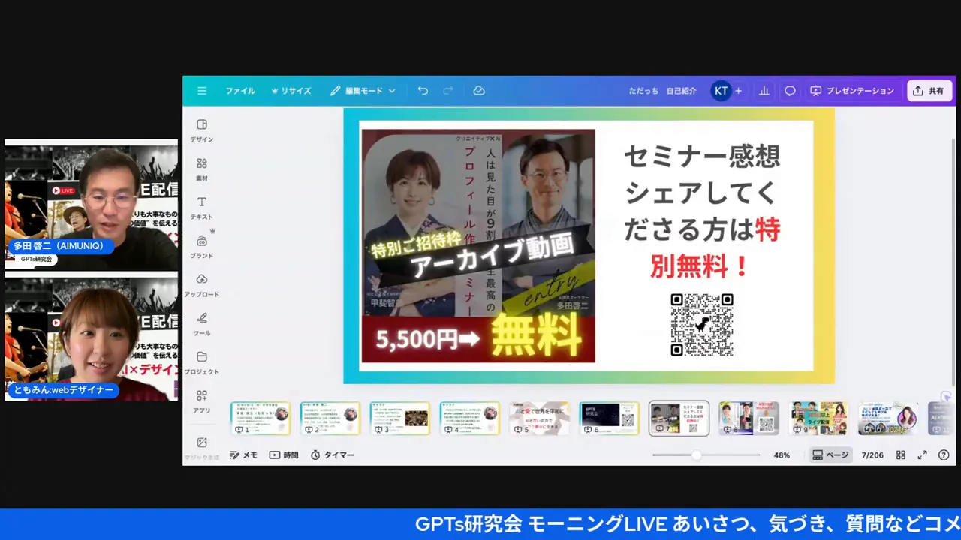Viewport: 961px width, 540px height.
Task: Open the アップロード uploads panel
Action: point(201,286)
